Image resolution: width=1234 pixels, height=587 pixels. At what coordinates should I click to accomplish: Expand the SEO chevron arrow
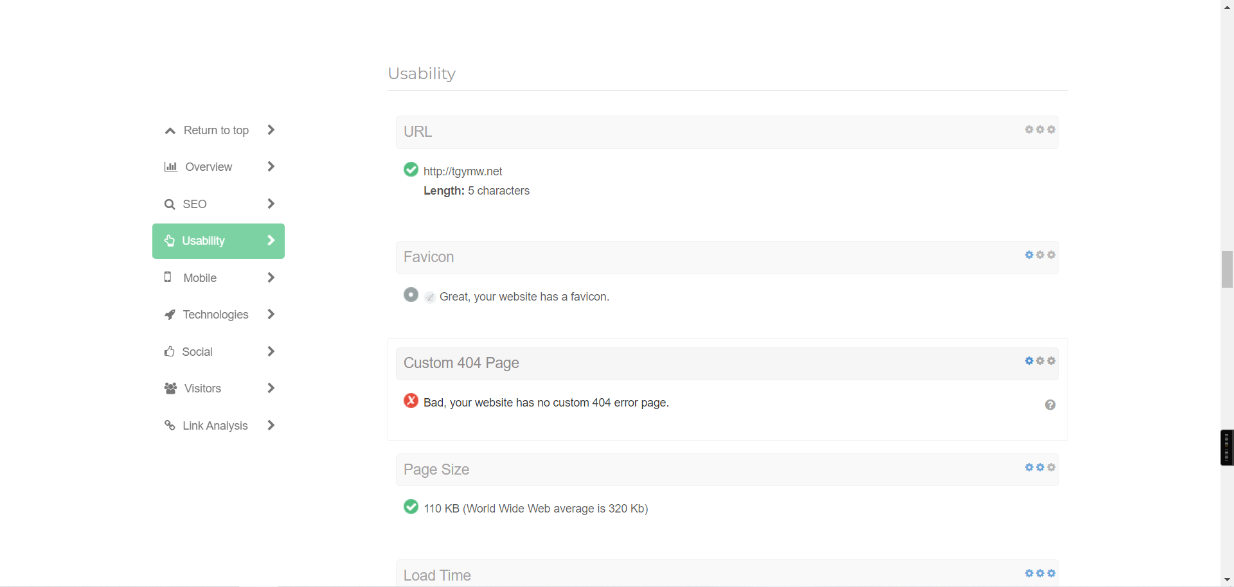(271, 204)
